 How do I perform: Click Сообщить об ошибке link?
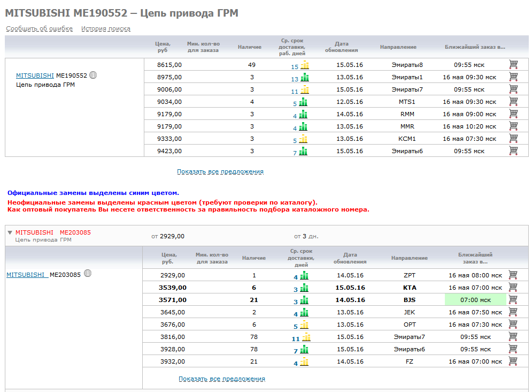(x=39, y=29)
